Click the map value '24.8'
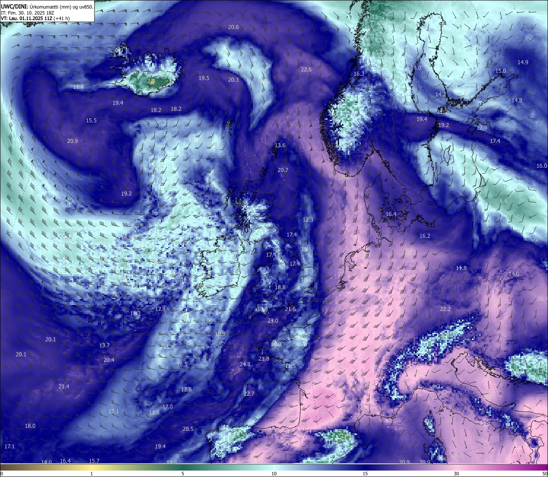 click(245, 364)
